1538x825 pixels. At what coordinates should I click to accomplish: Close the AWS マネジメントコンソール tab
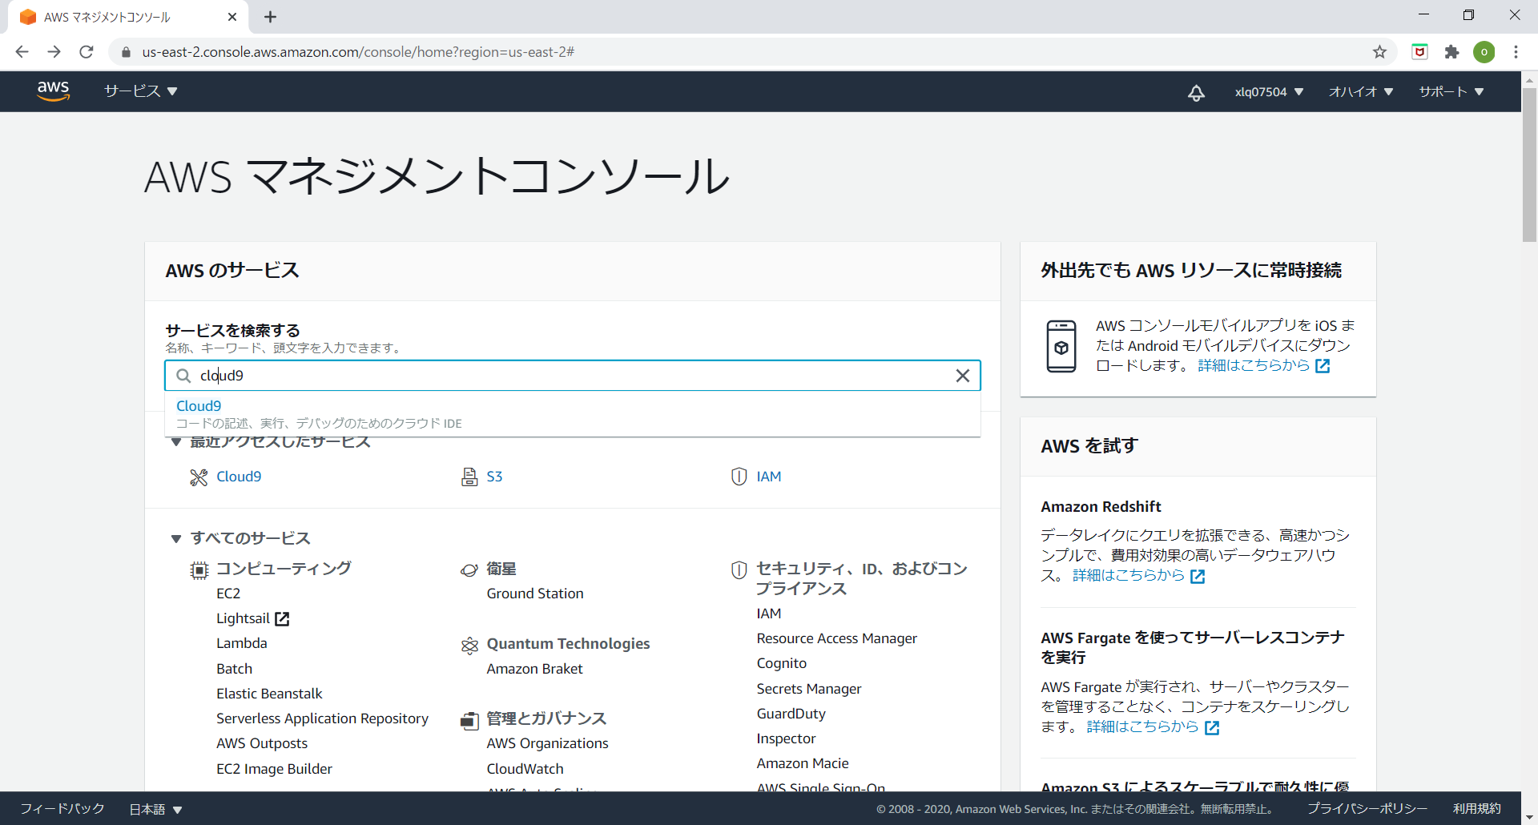232,17
